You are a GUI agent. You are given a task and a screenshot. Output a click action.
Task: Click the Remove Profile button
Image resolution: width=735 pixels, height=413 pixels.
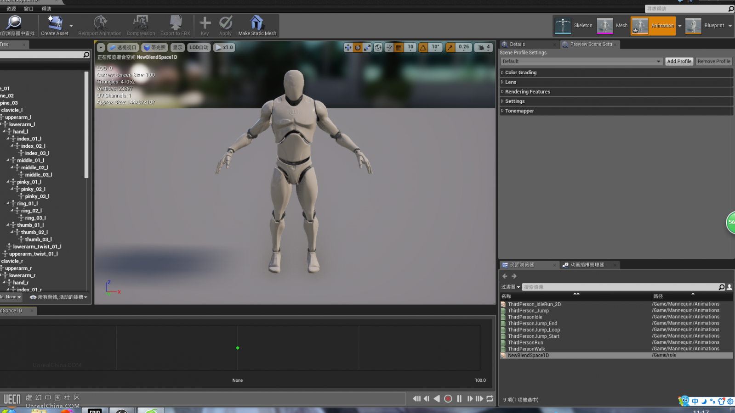pos(713,61)
